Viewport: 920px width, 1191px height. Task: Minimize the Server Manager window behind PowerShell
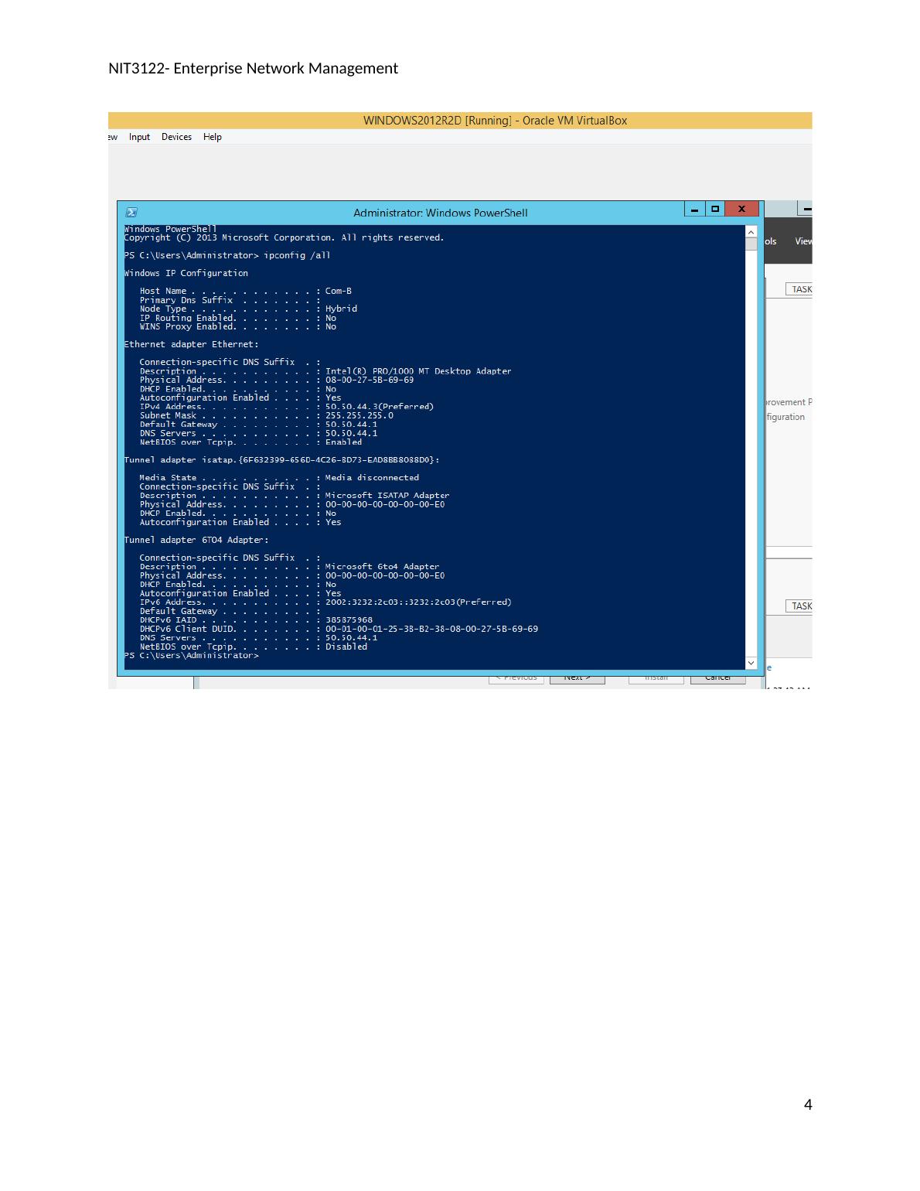pyautogui.click(x=806, y=210)
